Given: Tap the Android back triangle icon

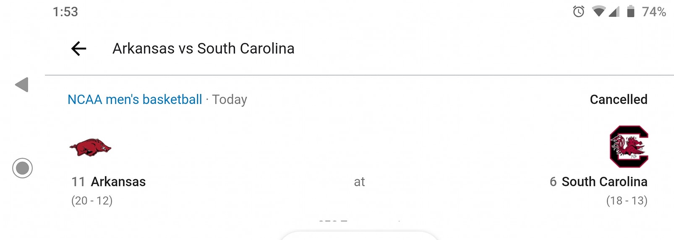Looking at the screenshot, I should pos(22,85).
